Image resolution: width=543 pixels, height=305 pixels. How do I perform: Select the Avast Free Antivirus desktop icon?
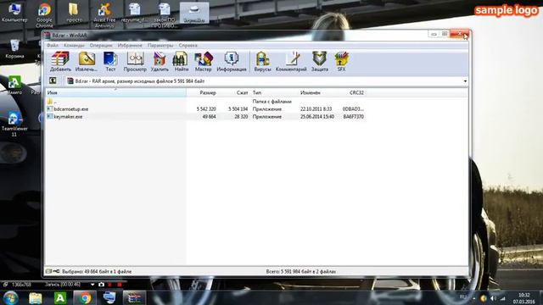tap(104, 15)
